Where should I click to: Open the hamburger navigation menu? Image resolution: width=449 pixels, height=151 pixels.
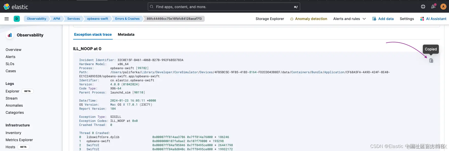pos(7,19)
